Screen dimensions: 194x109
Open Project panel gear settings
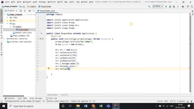coord(30,11)
